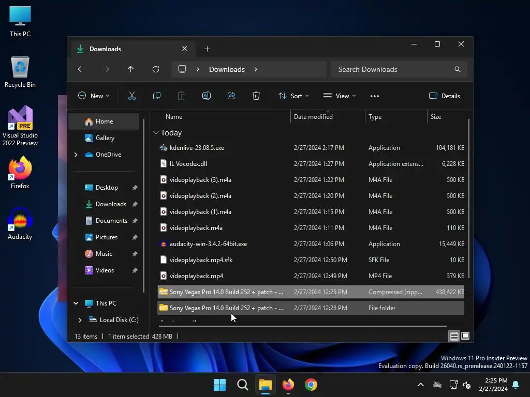Screen dimensions: 530x397
Task: Switch to large thumbnails view icon in status bar
Action: click(x=465, y=336)
